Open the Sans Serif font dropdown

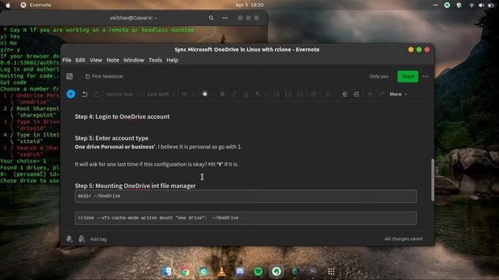pyautogui.click(x=161, y=94)
